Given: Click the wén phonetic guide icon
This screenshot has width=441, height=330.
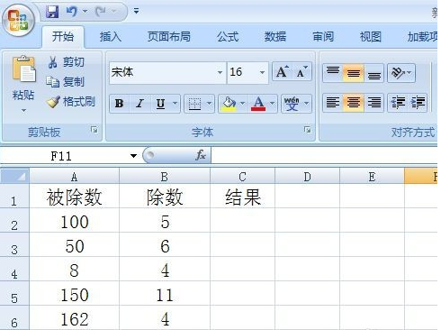Looking at the screenshot, I should tap(292, 104).
